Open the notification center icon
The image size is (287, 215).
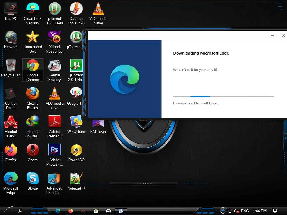[275, 211]
